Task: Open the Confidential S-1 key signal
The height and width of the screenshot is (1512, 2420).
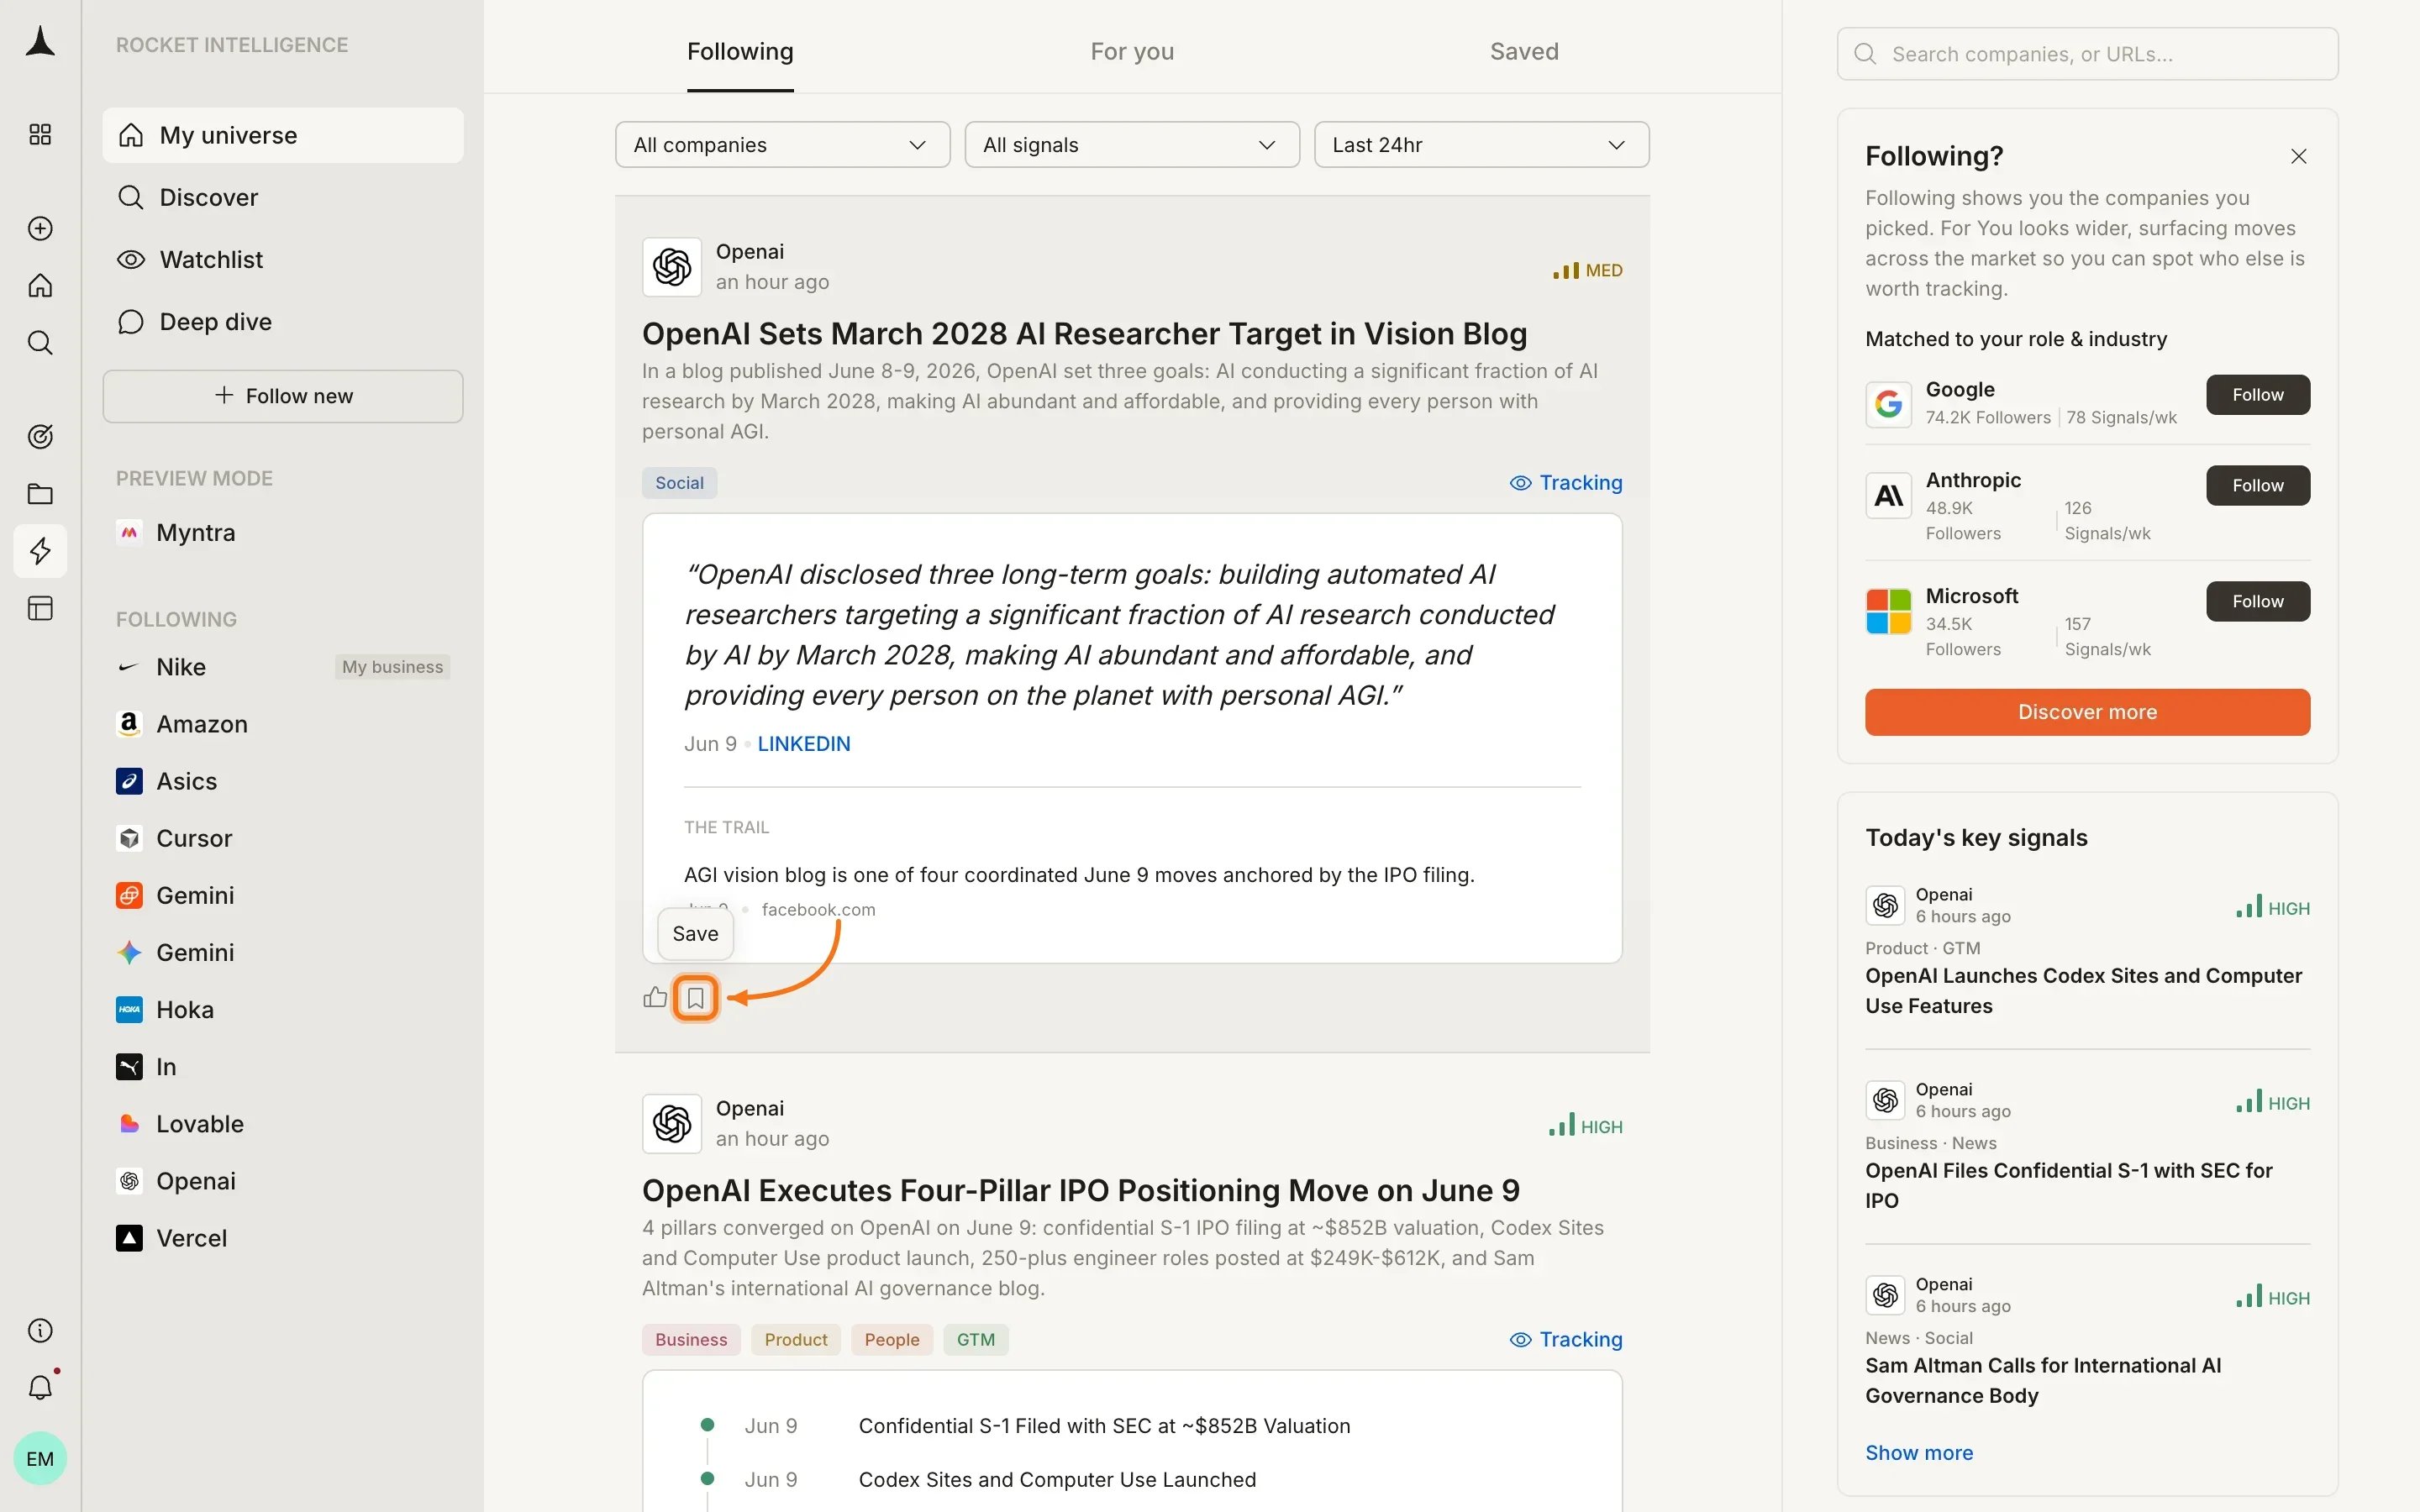Action: pyautogui.click(x=2068, y=1185)
